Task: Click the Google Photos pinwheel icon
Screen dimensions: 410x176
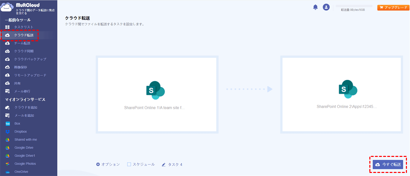Action: pyautogui.click(x=8, y=164)
